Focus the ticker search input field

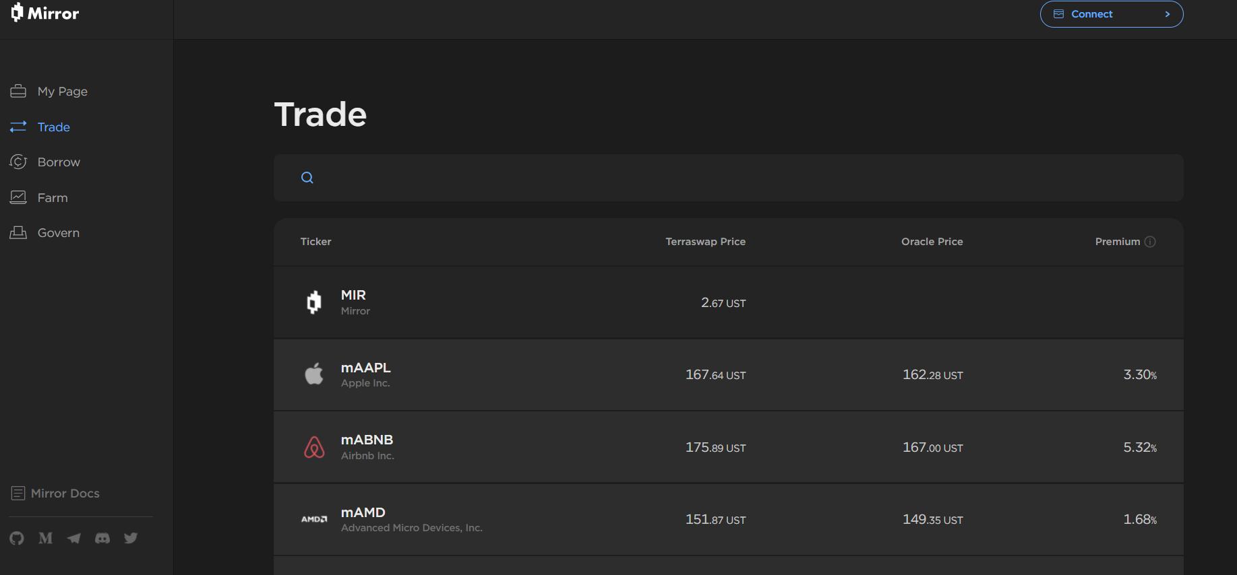point(742,178)
